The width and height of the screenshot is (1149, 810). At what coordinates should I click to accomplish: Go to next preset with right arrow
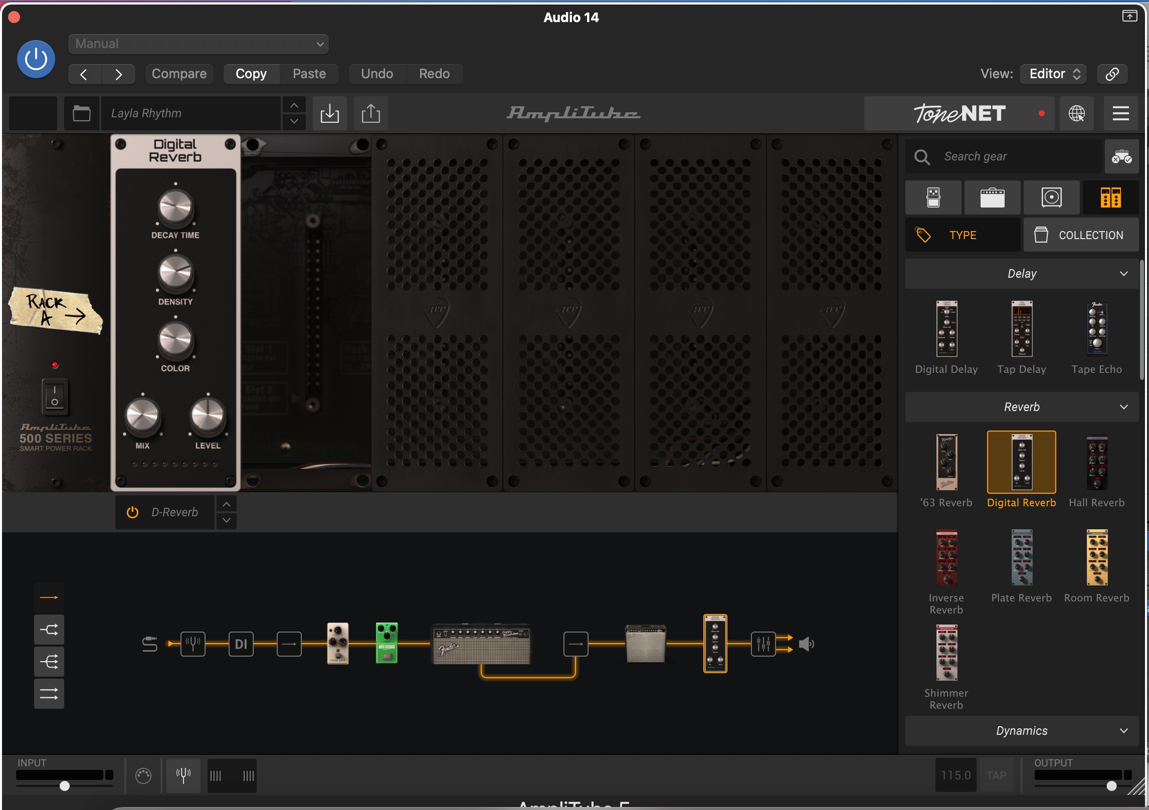point(119,74)
